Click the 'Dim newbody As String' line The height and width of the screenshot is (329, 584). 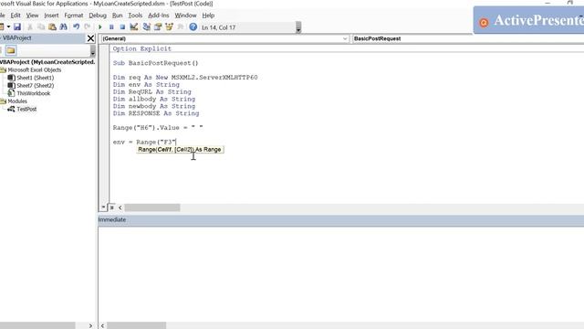click(x=154, y=106)
